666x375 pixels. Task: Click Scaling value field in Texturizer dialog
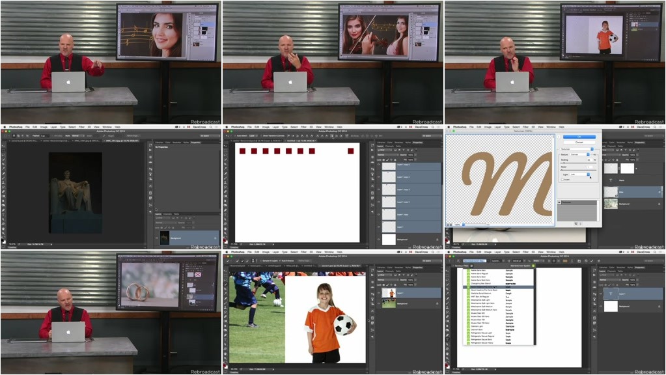pyautogui.click(x=590, y=160)
